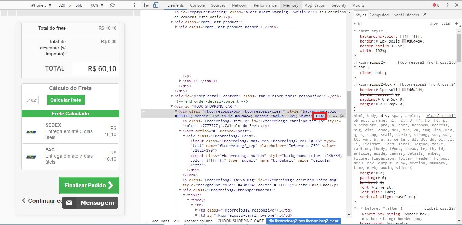
Task: Close the DevTools panel
Action: click(x=456, y=5)
